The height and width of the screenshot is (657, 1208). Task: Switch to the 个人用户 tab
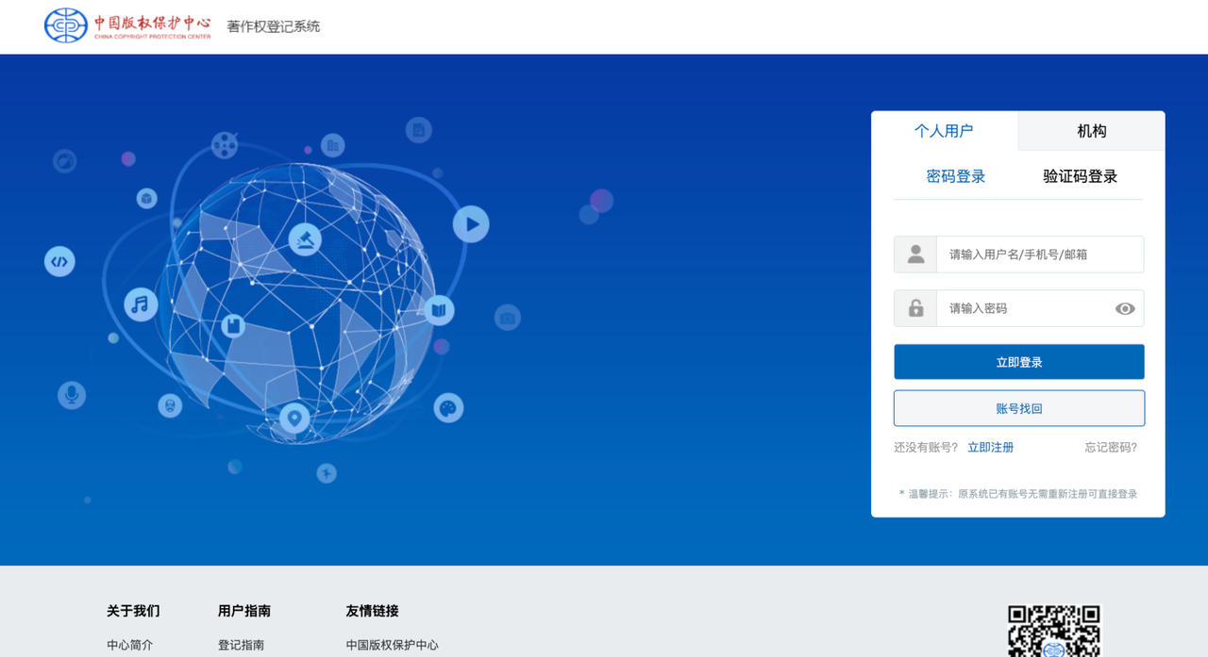click(944, 131)
